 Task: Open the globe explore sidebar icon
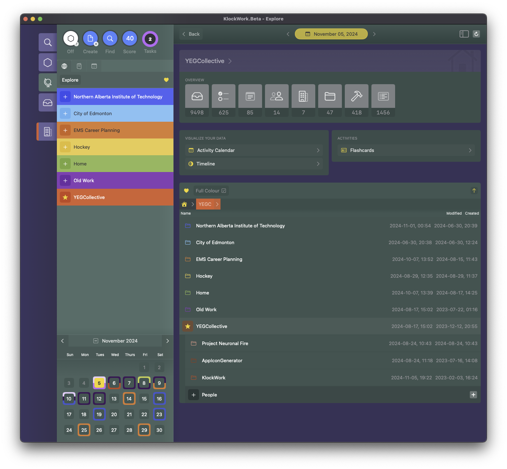tap(48, 82)
